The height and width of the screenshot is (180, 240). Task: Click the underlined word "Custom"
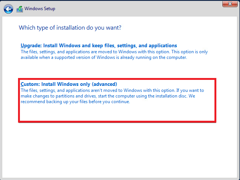pos(30,84)
